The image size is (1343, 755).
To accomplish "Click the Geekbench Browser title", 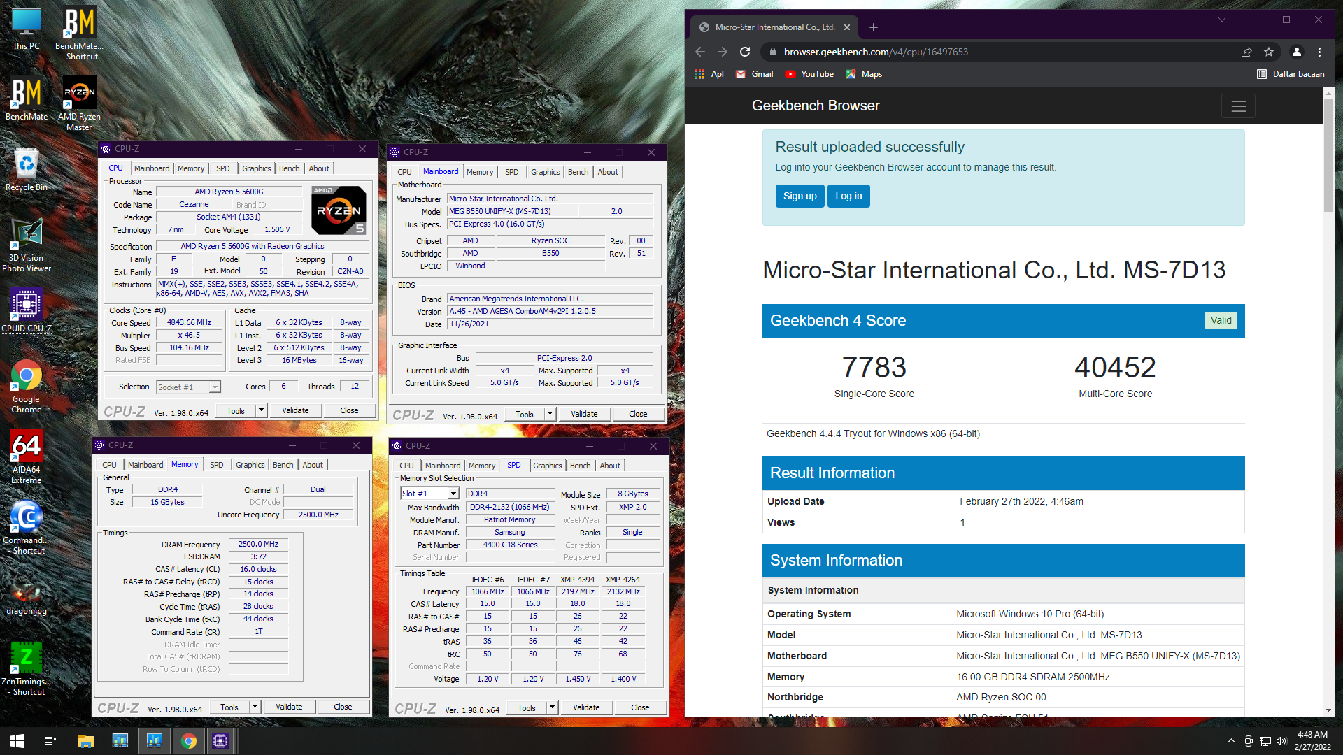I will click(816, 106).
